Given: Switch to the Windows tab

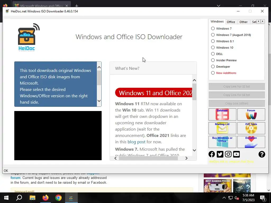Looking at the screenshot, I should pyautogui.click(x=217, y=21).
